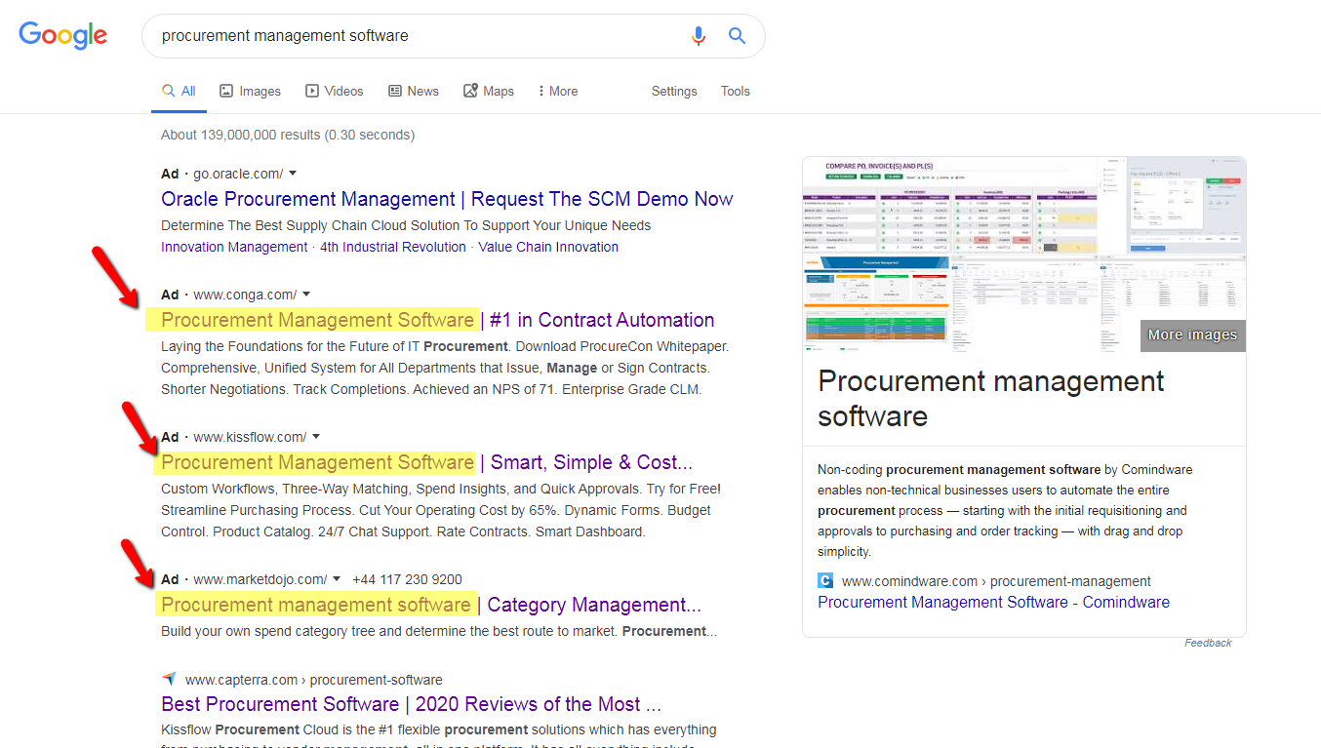Open the Conga #1 in Contract Automation ad
The height and width of the screenshot is (748, 1321).
click(437, 320)
